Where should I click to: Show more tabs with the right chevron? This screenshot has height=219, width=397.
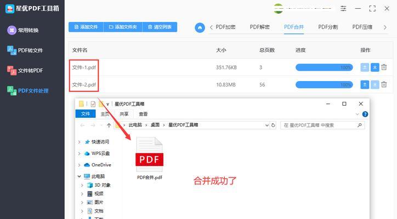(385, 27)
